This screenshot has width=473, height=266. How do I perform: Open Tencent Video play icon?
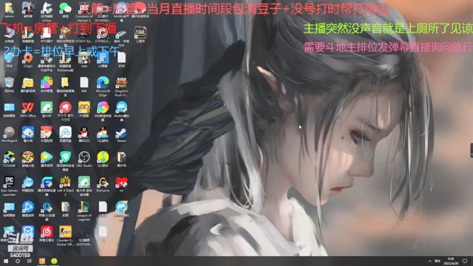[x=47, y=159]
